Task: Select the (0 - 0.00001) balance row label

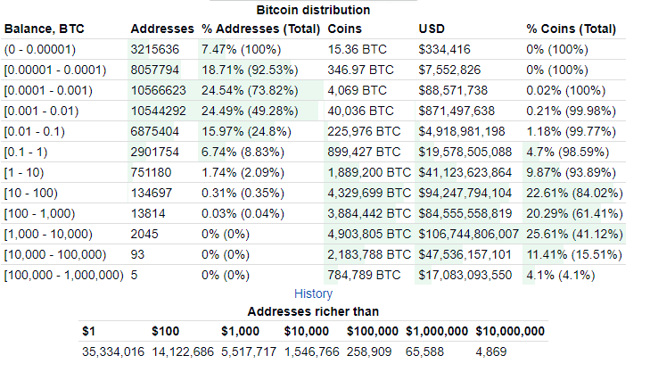Action: [42, 49]
